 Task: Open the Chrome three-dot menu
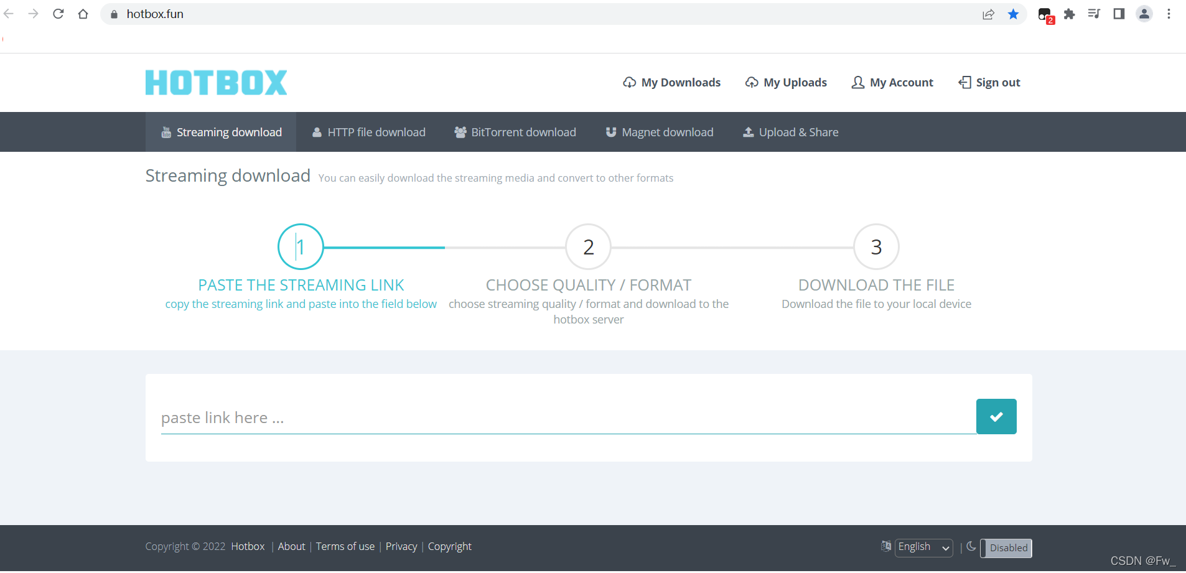point(1169,14)
